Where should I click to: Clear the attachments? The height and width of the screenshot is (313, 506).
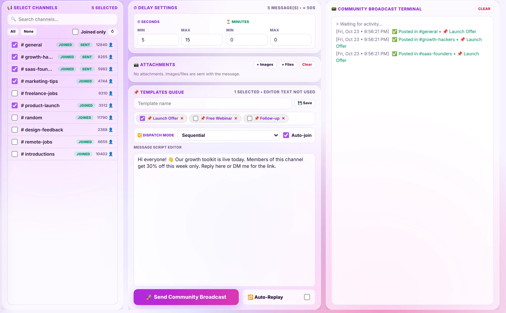click(x=307, y=64)
